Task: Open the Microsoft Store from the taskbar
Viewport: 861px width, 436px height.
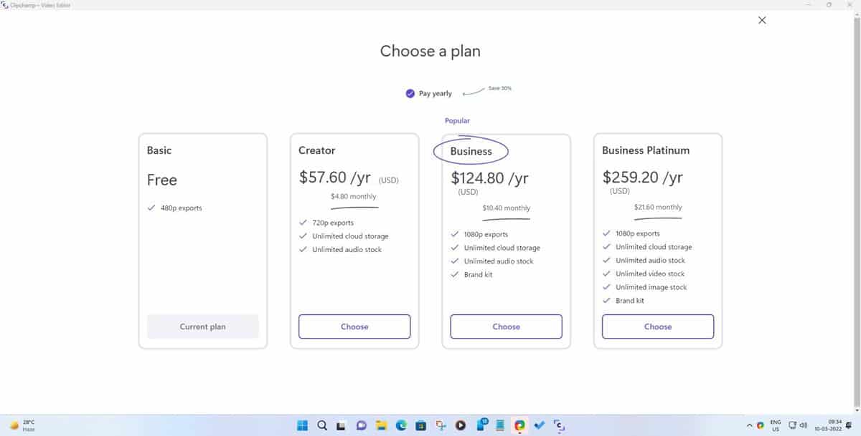Action: click(420, 425)
